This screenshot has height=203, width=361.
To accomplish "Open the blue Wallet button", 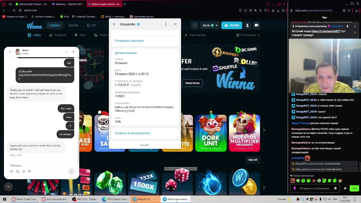I will (232, 25).
